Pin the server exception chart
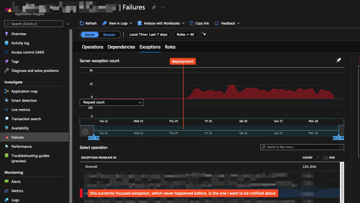The image size is (360, 203). coord(339,60)
